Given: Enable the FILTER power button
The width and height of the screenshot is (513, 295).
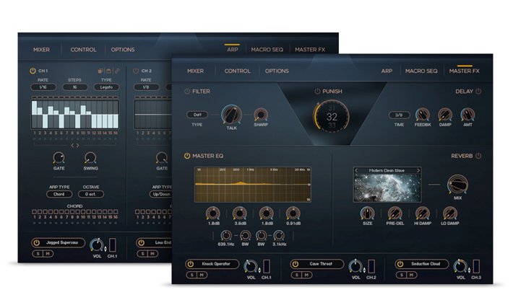Looking at the screenshot, I should coord(187,92).
